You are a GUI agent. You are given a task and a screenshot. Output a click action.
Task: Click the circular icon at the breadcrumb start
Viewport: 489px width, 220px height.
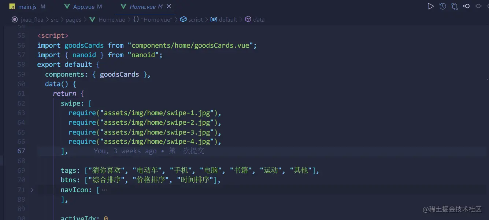(x=14, y=19)
